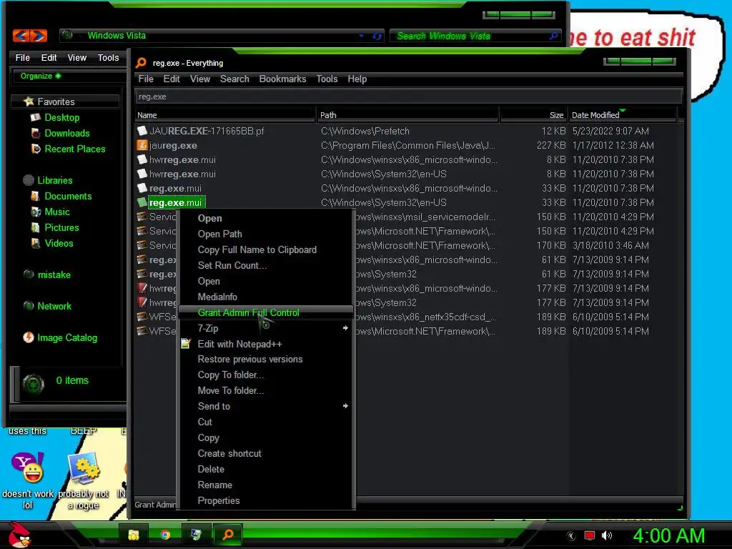
Task: Open Downloads in the Favorites list
Action: pos(66,134)
